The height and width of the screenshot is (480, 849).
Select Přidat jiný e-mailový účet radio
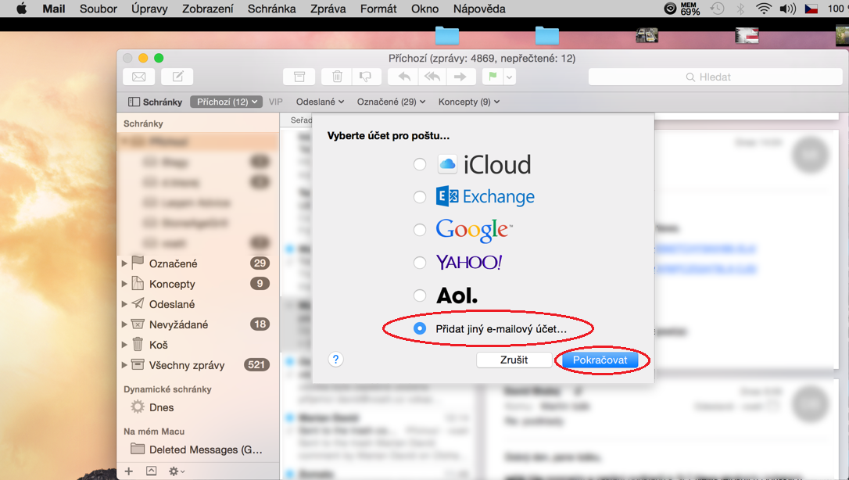pyautogui.click(x=420, y=328)
